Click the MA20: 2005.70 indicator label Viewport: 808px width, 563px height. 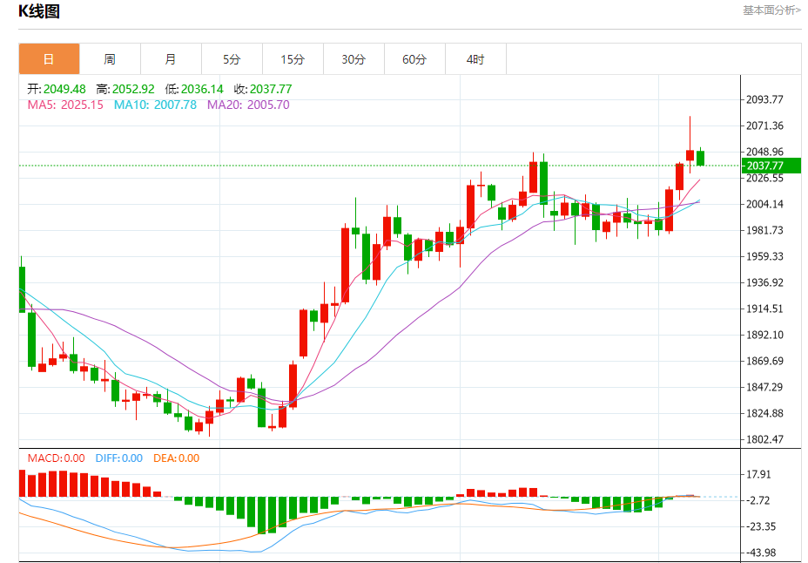[248, 105]
